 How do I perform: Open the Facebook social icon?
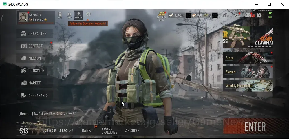88,14
